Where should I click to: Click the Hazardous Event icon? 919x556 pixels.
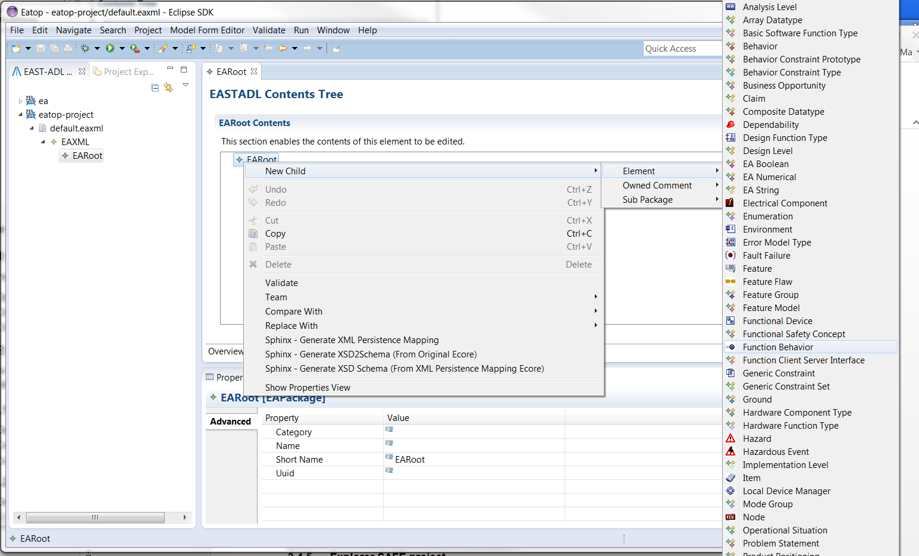(730, 452)
